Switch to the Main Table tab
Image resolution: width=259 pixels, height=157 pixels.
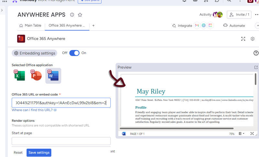tap(30, 26)
